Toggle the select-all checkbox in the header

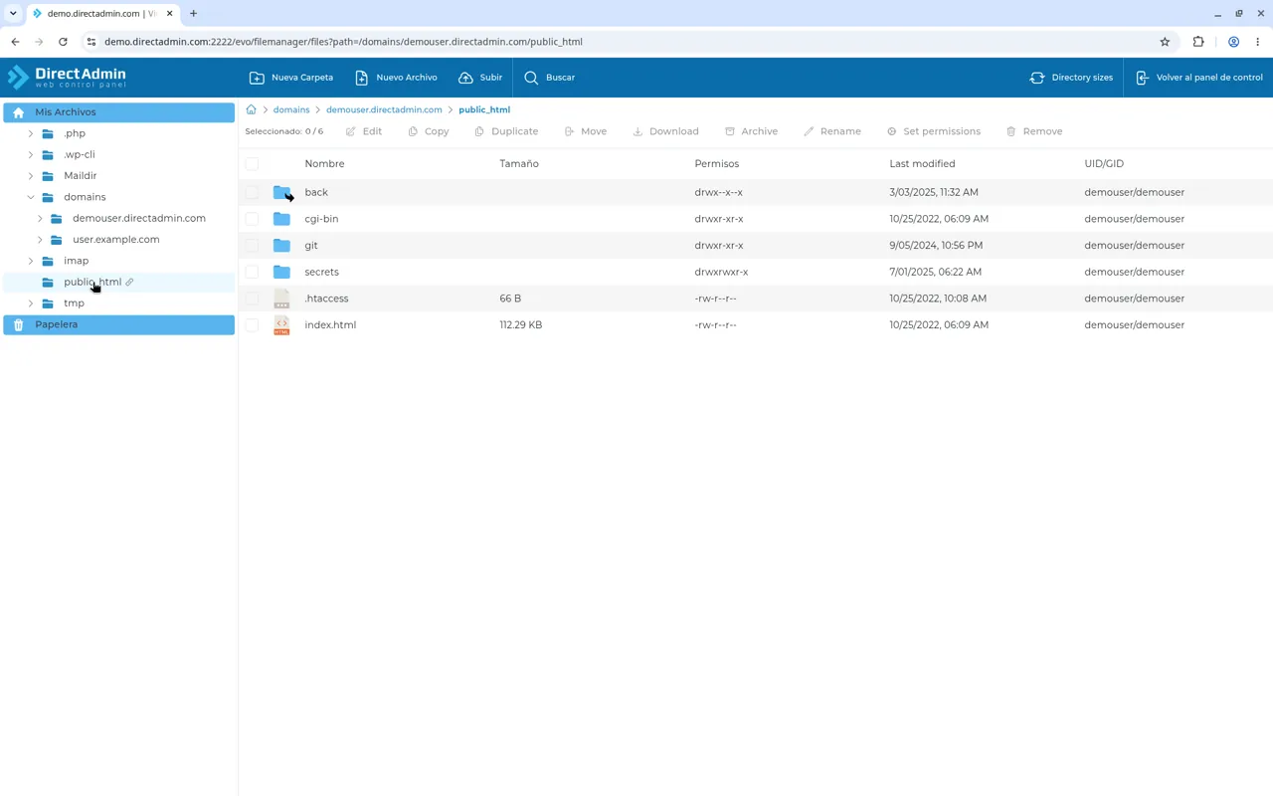coord(252,163)
